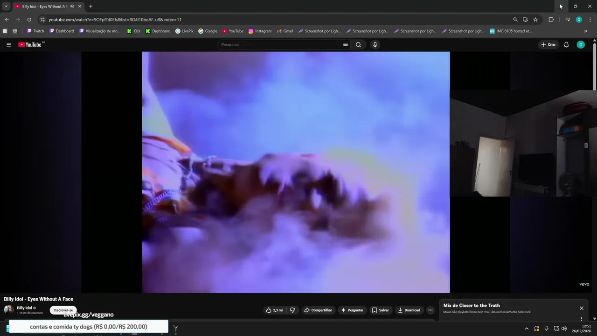
Task: Show hidden system tray icons arrow
Action: (527, 329)
